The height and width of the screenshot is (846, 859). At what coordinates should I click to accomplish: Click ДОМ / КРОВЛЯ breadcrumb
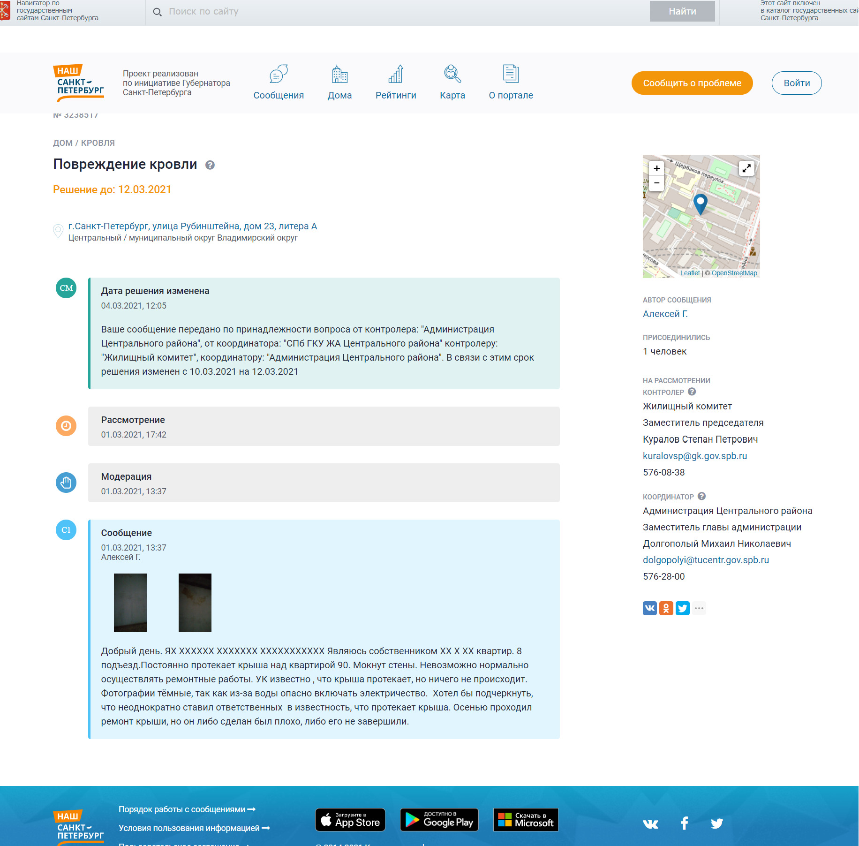click(84, 143)
